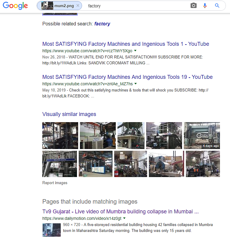This screenshot has width=230, height=239.
Task: Click the youtube.com/watch?v=zntAe_MZ7hs URL text
Action: pyautogui.click(x=88, y=84)
